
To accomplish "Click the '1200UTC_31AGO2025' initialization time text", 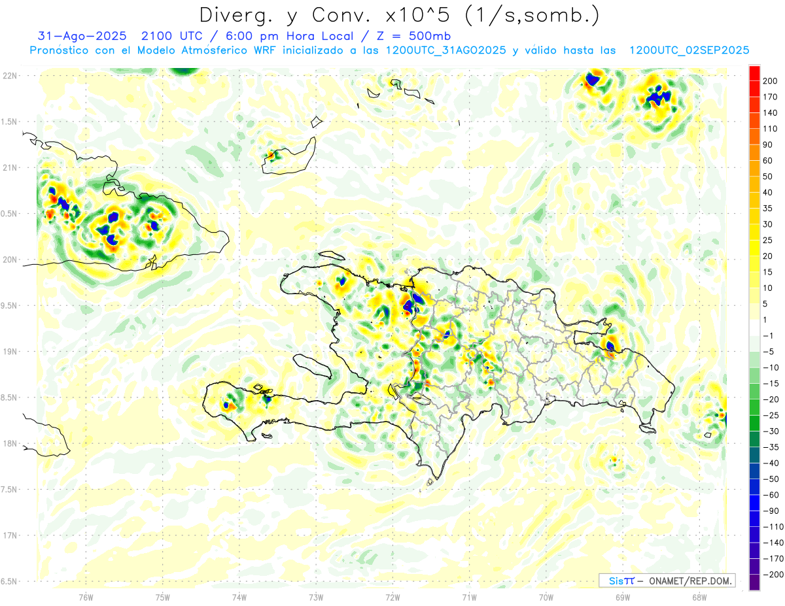I will click(x=447, y=50).
